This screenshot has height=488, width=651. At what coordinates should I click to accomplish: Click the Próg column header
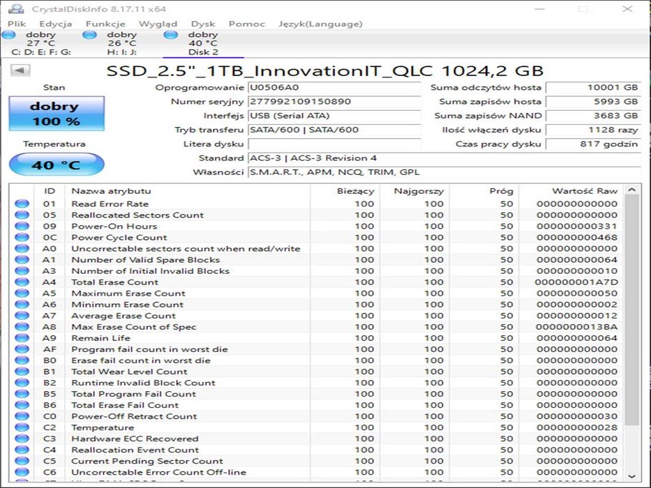click(484, 191)
